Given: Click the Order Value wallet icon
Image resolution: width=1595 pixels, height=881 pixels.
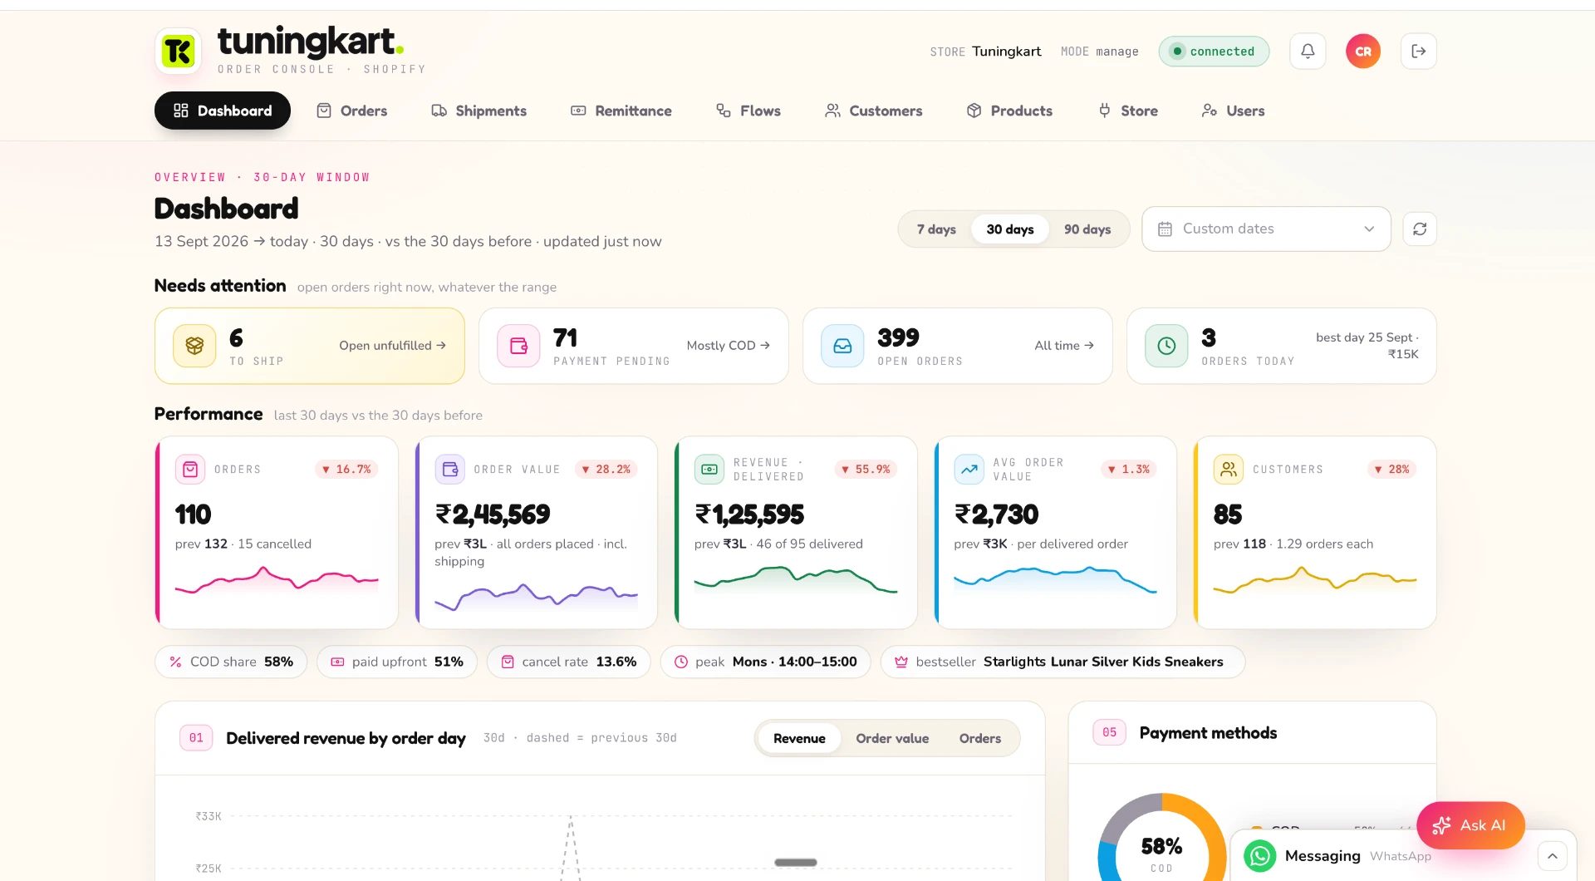Looking at the screenshot, I should [449, 469].
